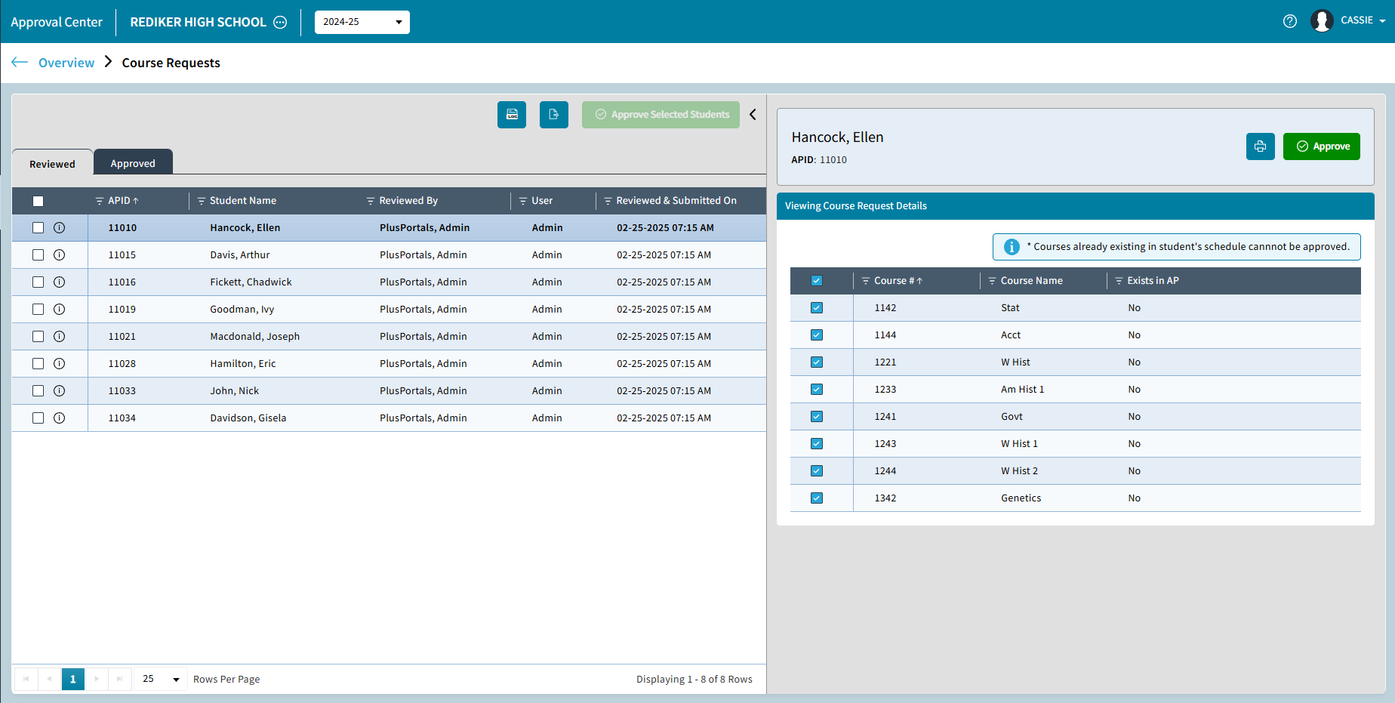The width and height of the screenshot is (1395, 703).
Task: Click the save list toolbar icon
Action: click(x=512, y=114)
